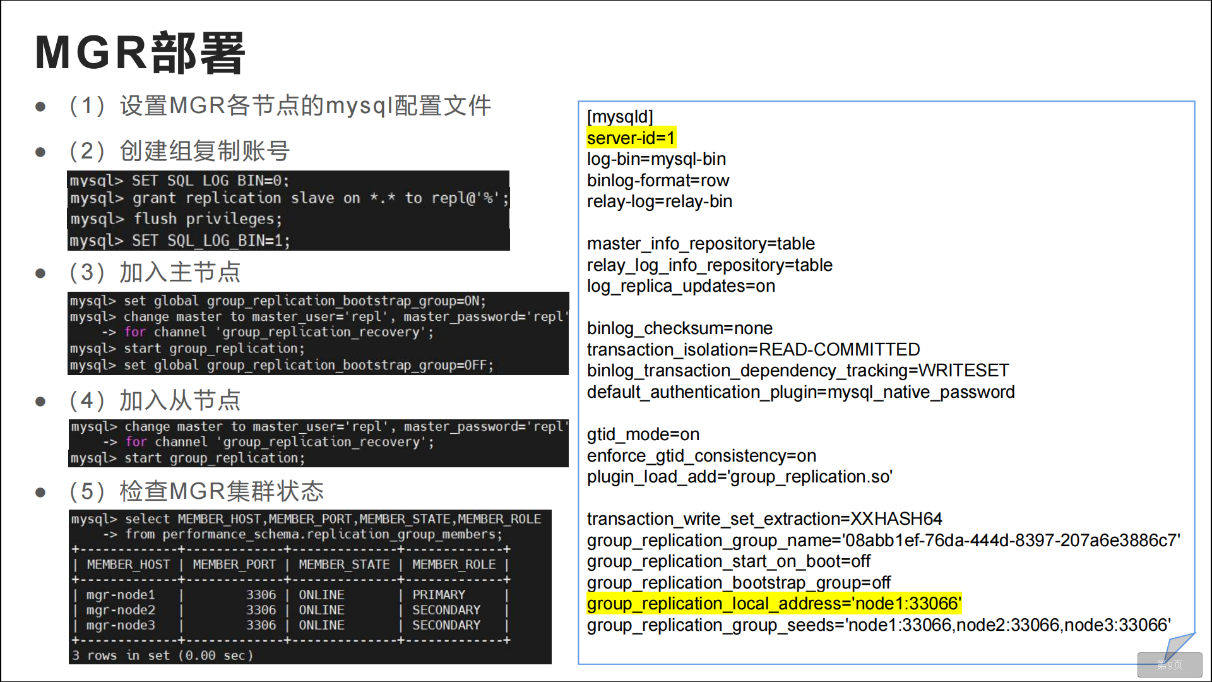This screenshot has width=1212, height=682.
Task: Click the 检查MGR集群状态 step heading
Action: [x=221, y=491]
